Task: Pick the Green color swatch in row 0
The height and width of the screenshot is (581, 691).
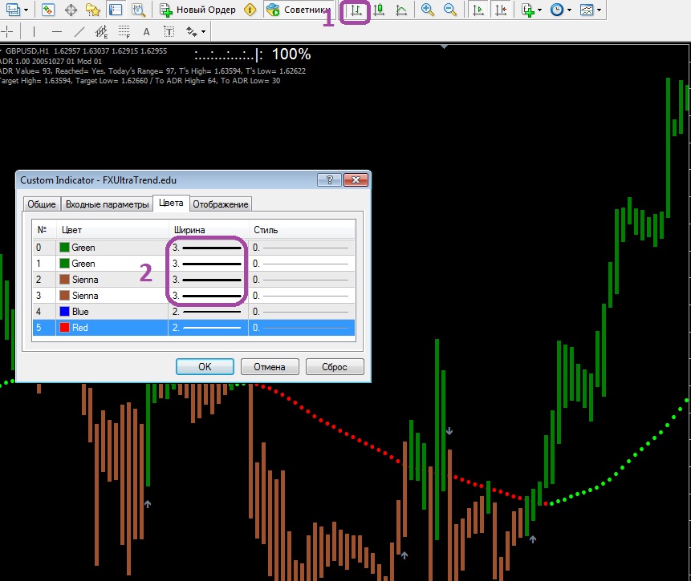Action: tap(65, 248)
